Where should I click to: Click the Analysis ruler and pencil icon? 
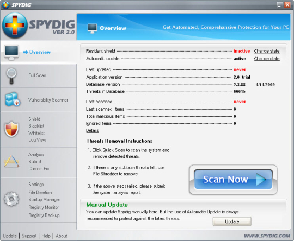pyautogui.click(x=11, y=161)
